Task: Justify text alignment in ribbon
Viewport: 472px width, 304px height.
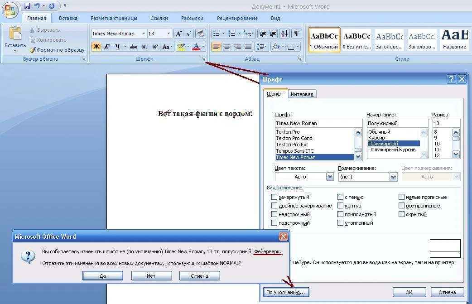Action: (x=248, y=47)
